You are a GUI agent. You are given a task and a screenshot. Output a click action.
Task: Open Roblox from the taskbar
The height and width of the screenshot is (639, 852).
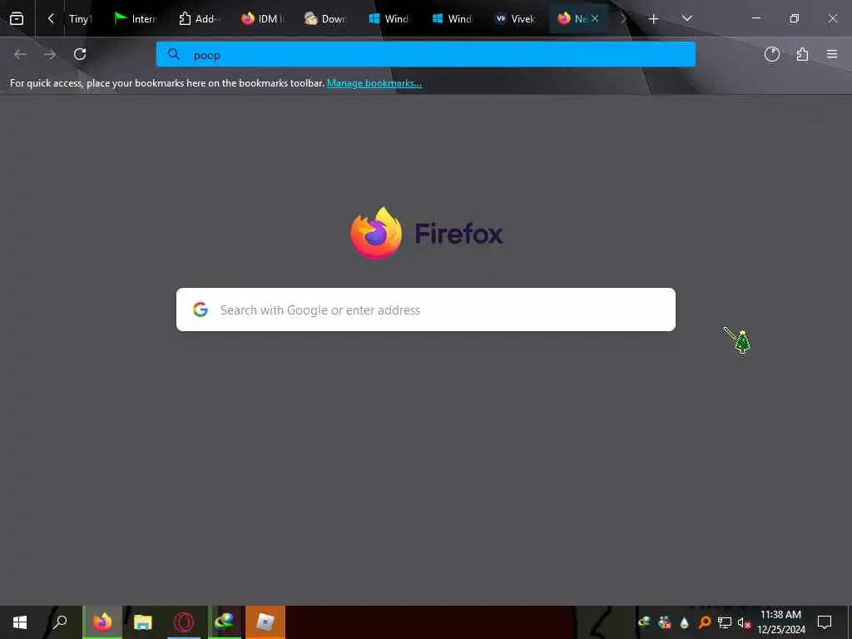265,622
